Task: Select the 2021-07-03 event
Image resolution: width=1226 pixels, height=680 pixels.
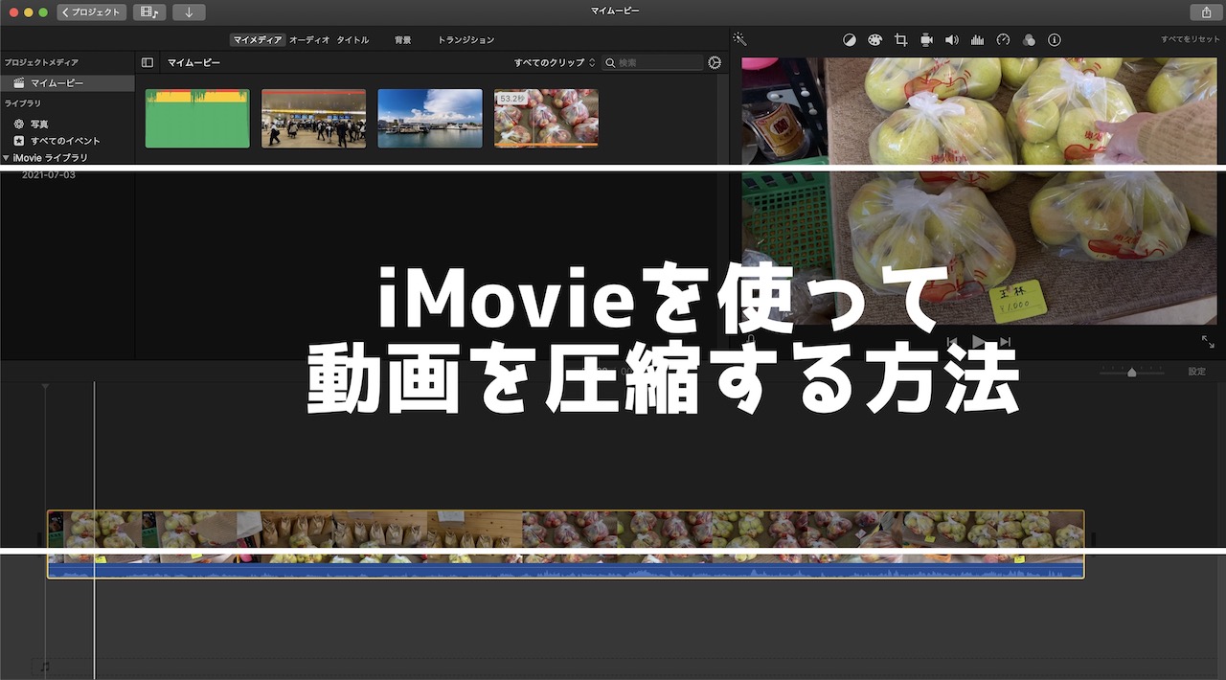Action: pos(49,175)
